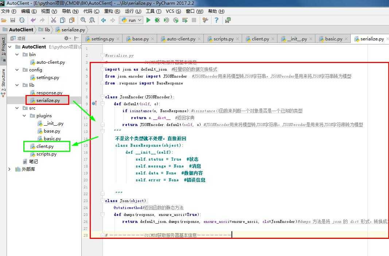Click the Copy toolbar icon
389x256 pixels.
click(63, 20)
